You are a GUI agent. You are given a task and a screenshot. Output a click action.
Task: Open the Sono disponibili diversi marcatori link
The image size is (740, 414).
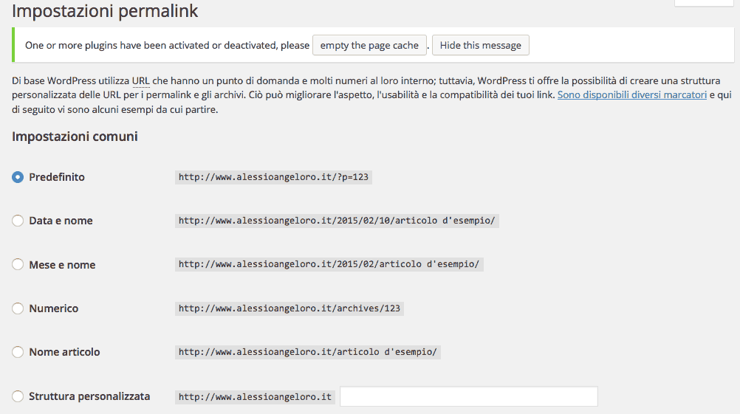[631, 95]
